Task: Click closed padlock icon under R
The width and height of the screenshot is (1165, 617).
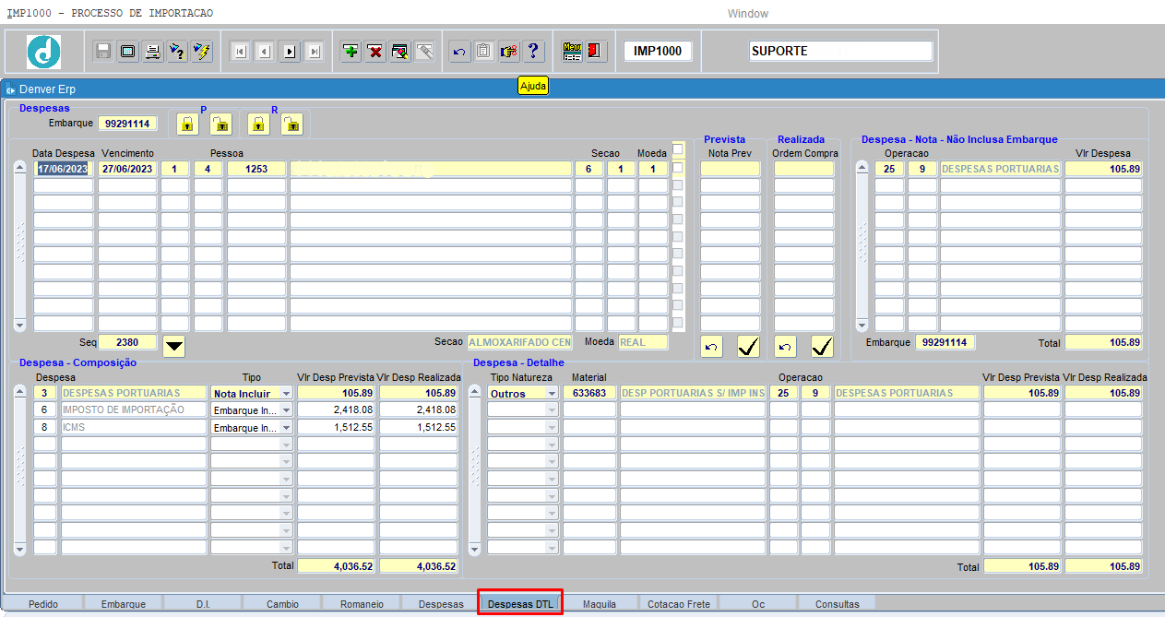Action: [258, 124]
